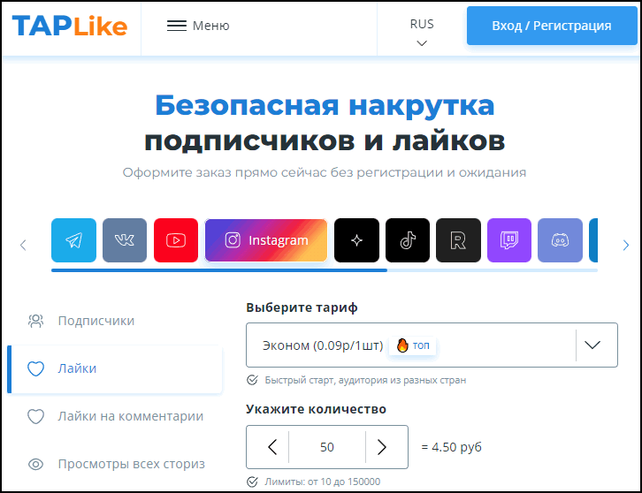
Task: Expand the tariff dropdown chevron
Action: [x=592, y=345]
